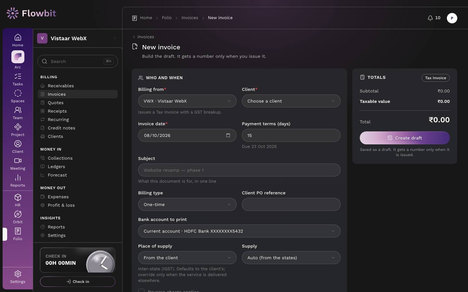Open Spaces in the app rail

[18, 96]
